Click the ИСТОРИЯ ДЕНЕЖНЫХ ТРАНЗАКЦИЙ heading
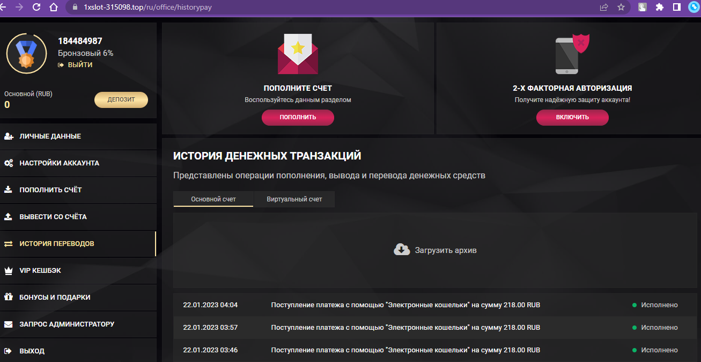701x362 pixels. (267, 156)
